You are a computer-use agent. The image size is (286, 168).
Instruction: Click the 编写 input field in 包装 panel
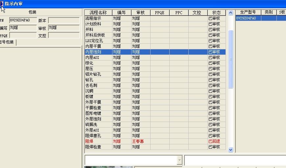click(23, 28)
